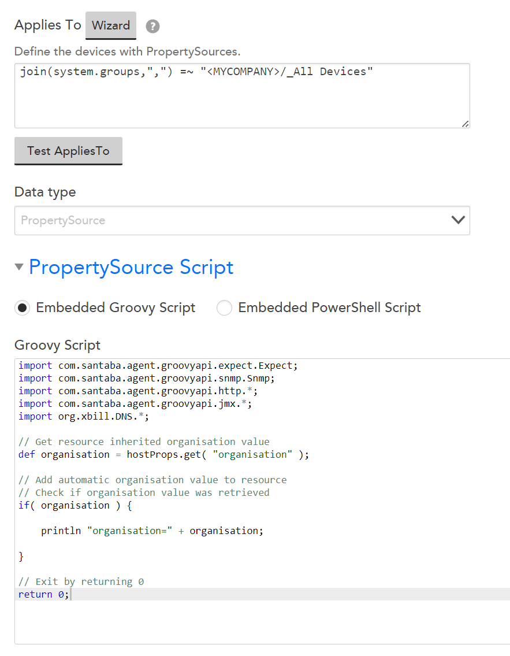Click the import org.xbill.DNS line

point(84,417)
